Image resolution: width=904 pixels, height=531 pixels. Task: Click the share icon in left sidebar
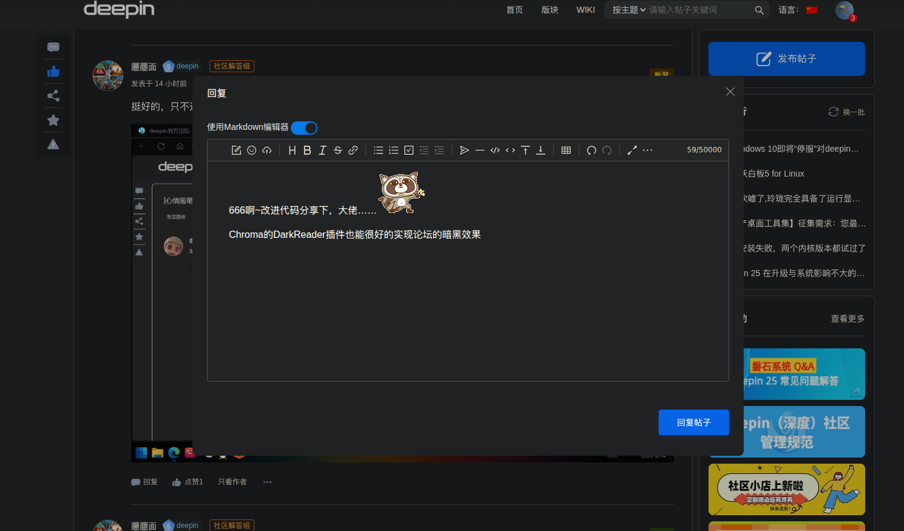coord(53,96)
